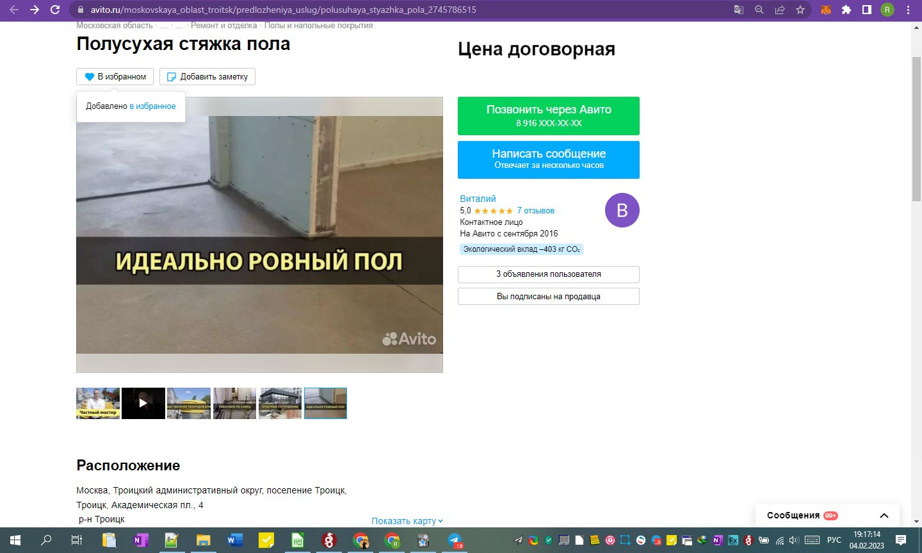Open the Fx tray icon

pos(733,540)
